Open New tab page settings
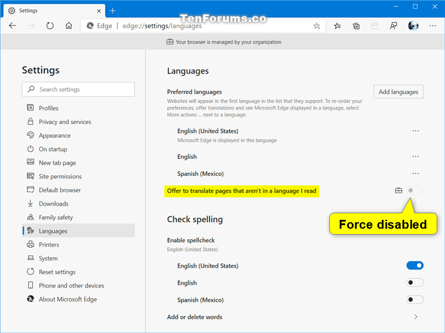Image resolution: width=445 pixels, height=333 pixels. click(78, 163)
